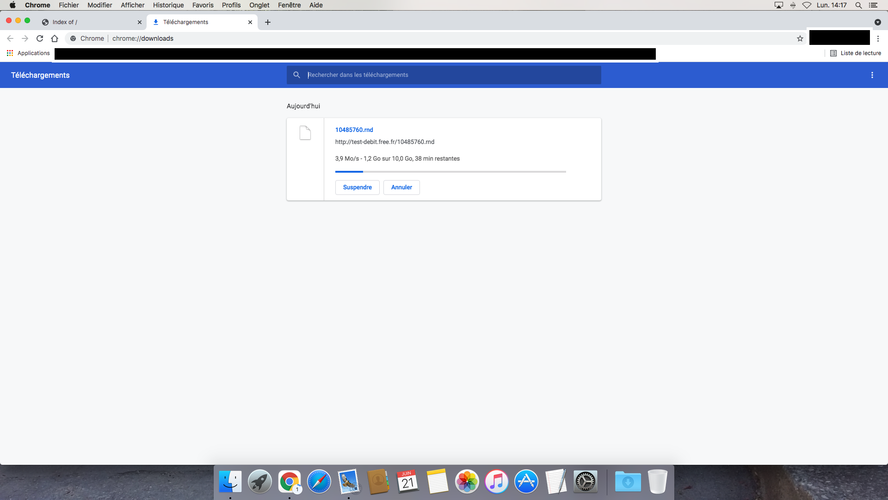The width and height of the screenshot is (888, 500).
Task: Open the home page icon
Action: 55,38
